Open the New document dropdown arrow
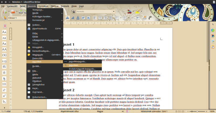216x113 pixels. [9, 12]
